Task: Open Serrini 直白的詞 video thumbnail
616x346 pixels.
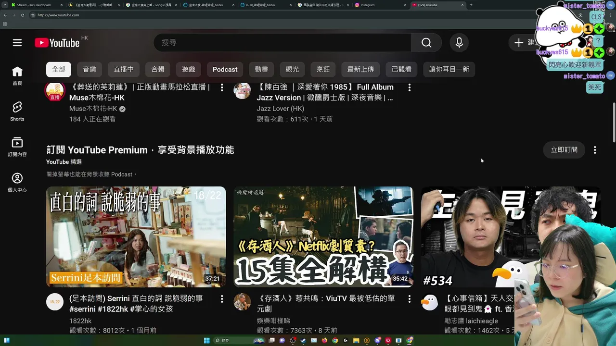Action: pyautogui.click(x=136, y=237)
